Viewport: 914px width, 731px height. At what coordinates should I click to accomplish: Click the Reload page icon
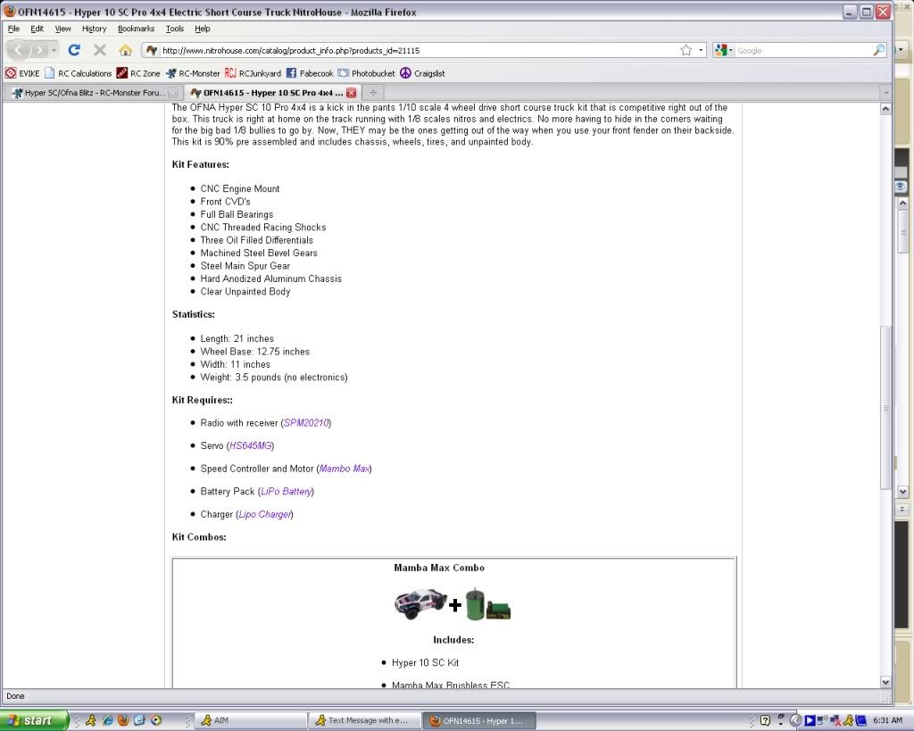[x=74, y=50]
